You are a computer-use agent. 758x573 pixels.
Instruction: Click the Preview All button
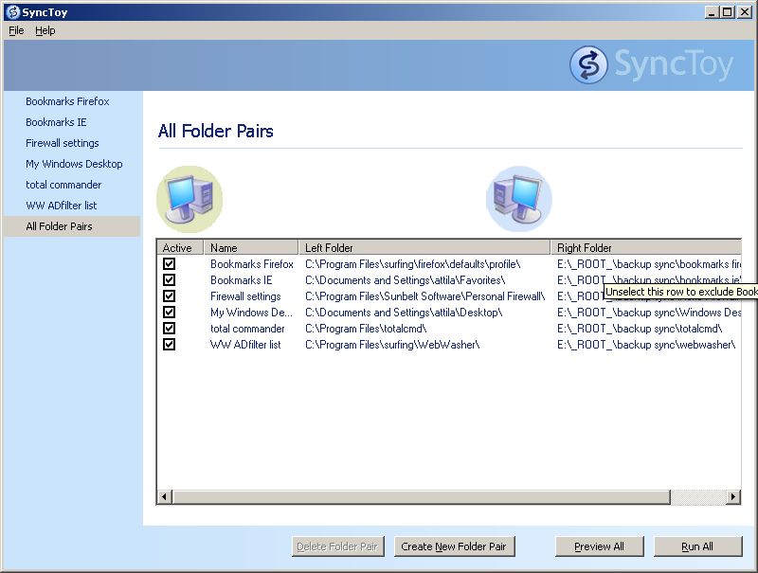pyautogui.click(x=599, y=546)
